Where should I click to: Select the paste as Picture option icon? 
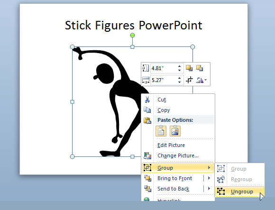[x=175, y=131]
